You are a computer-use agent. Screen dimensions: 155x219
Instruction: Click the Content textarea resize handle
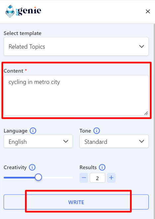coord(146,113)
